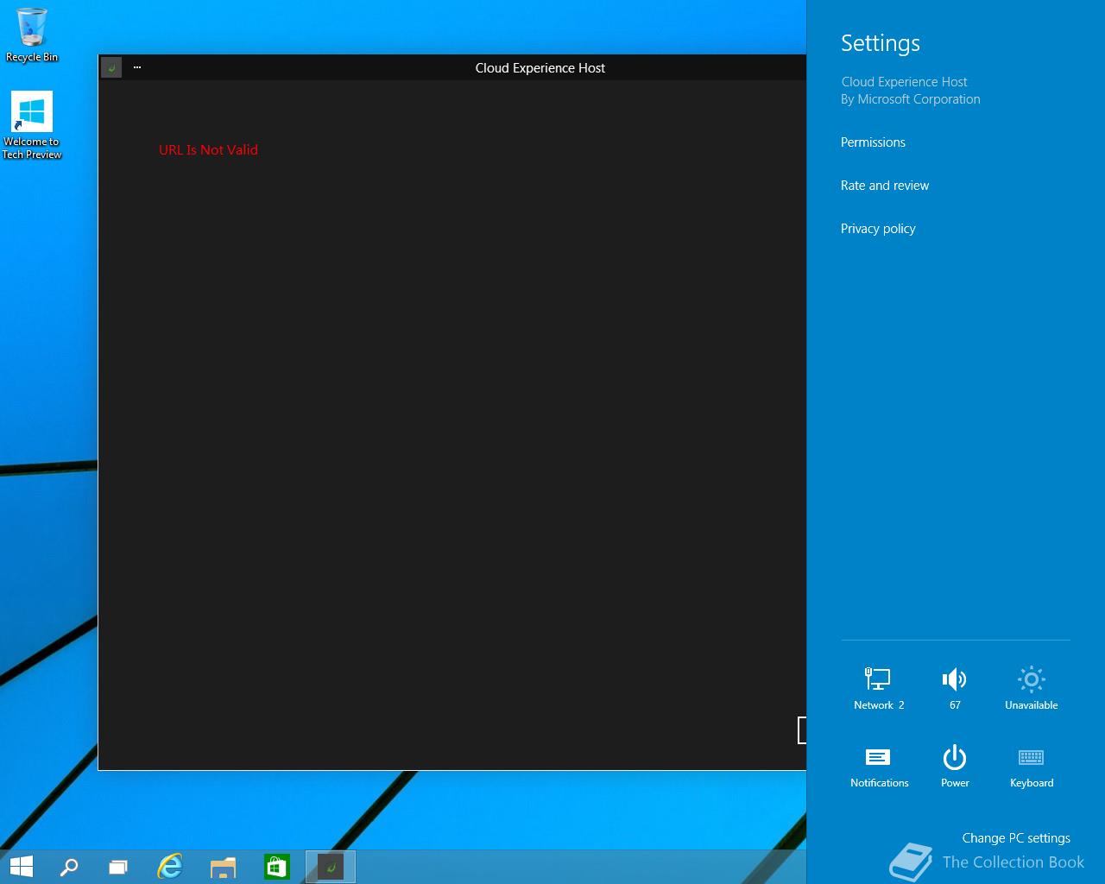Open the Power options icon

(x=955, y=766)
